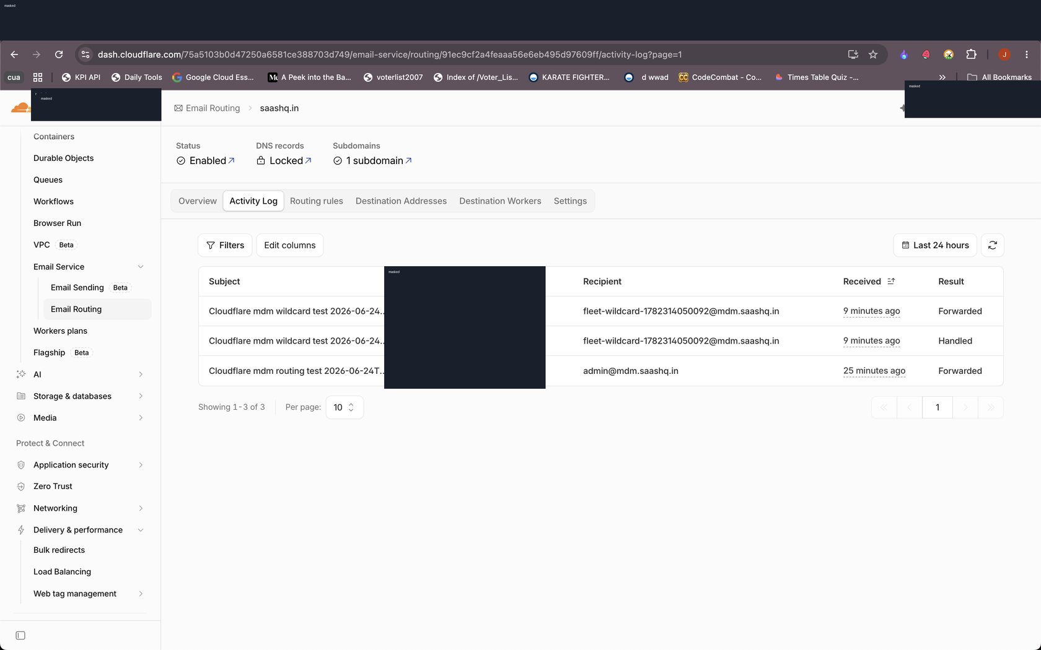1041x650 pixels.
Task: Click the '25 minutes ago' received time
Action: tap(874, 371)
